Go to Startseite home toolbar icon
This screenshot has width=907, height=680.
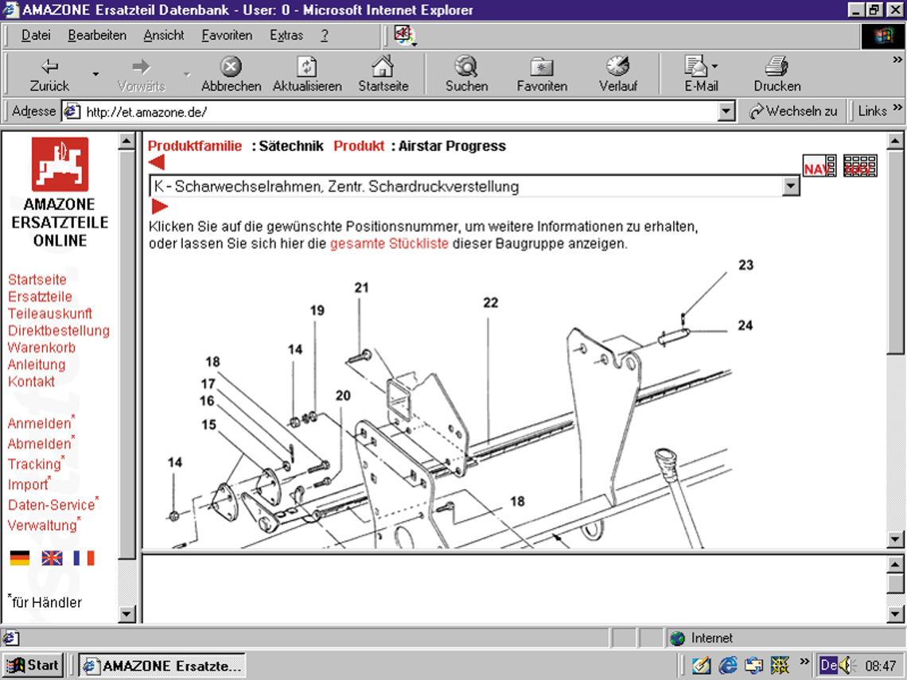click(x=383, y=75)
